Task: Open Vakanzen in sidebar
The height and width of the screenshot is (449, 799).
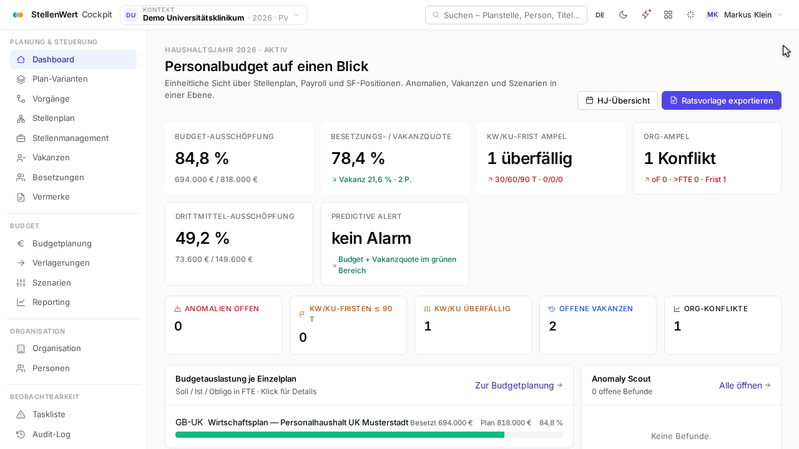Action: point(73,158)
